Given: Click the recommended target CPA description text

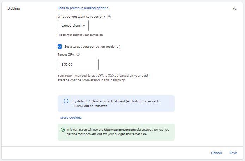Looking at the screenshot, I should pos(102,78).
